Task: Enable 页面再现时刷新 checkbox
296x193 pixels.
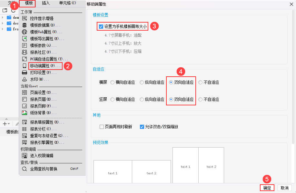Action: 102,127
